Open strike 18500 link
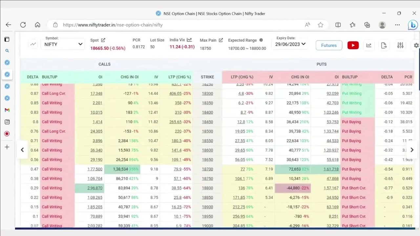The height and width of the screenshot is (236, 420). click(207, 131)
